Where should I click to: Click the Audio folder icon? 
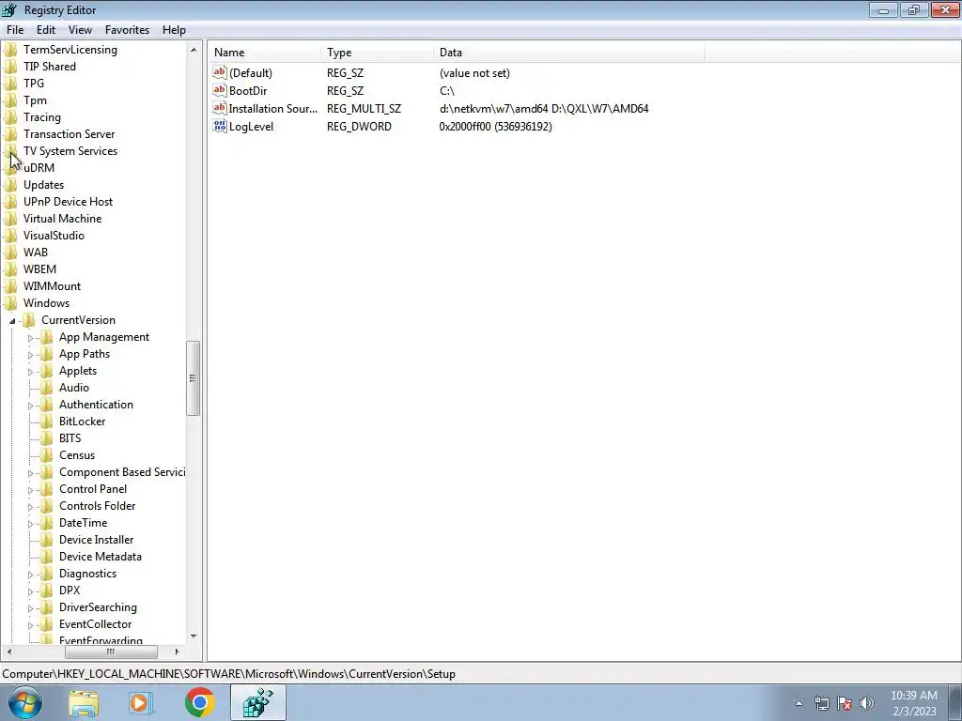pyautogui.click(x=47, y=388)
